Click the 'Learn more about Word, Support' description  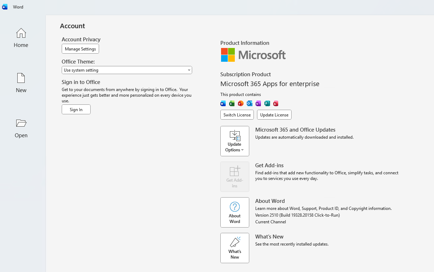[323, 208]
